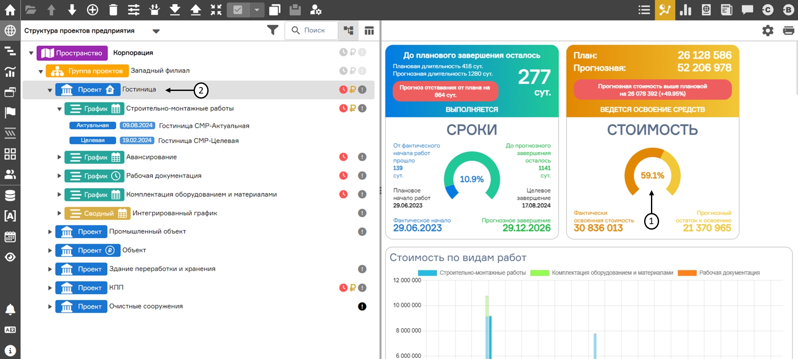Add new item with plus-circle icon
The height and width of the screenshot is (359, 798).
pos(92,10)
